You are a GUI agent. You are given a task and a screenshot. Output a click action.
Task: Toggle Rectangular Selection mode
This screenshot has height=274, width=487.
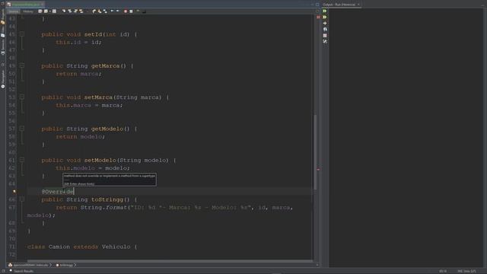click(88, 11)
